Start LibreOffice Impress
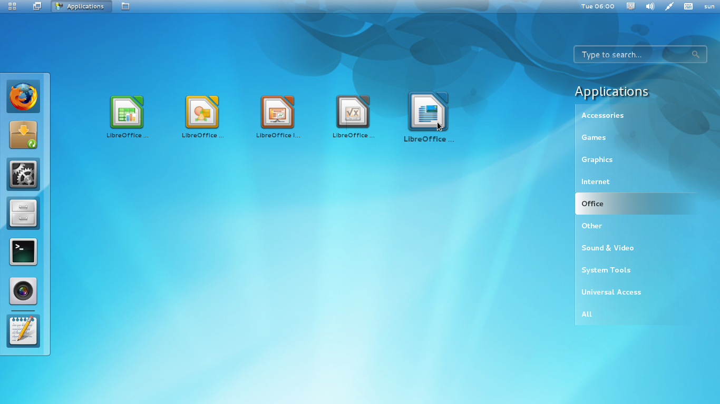This screenshot has height=404, width=720. pyautogui.click(x=277, y=112)
